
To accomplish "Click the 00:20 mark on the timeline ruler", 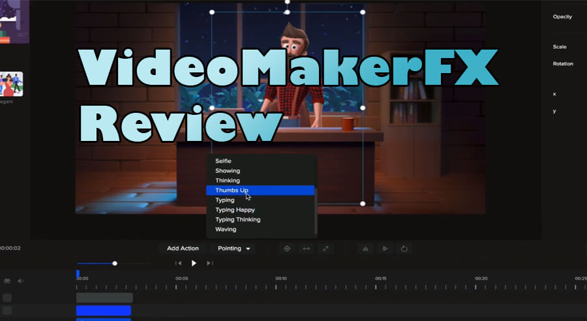I will pos(481,279).
